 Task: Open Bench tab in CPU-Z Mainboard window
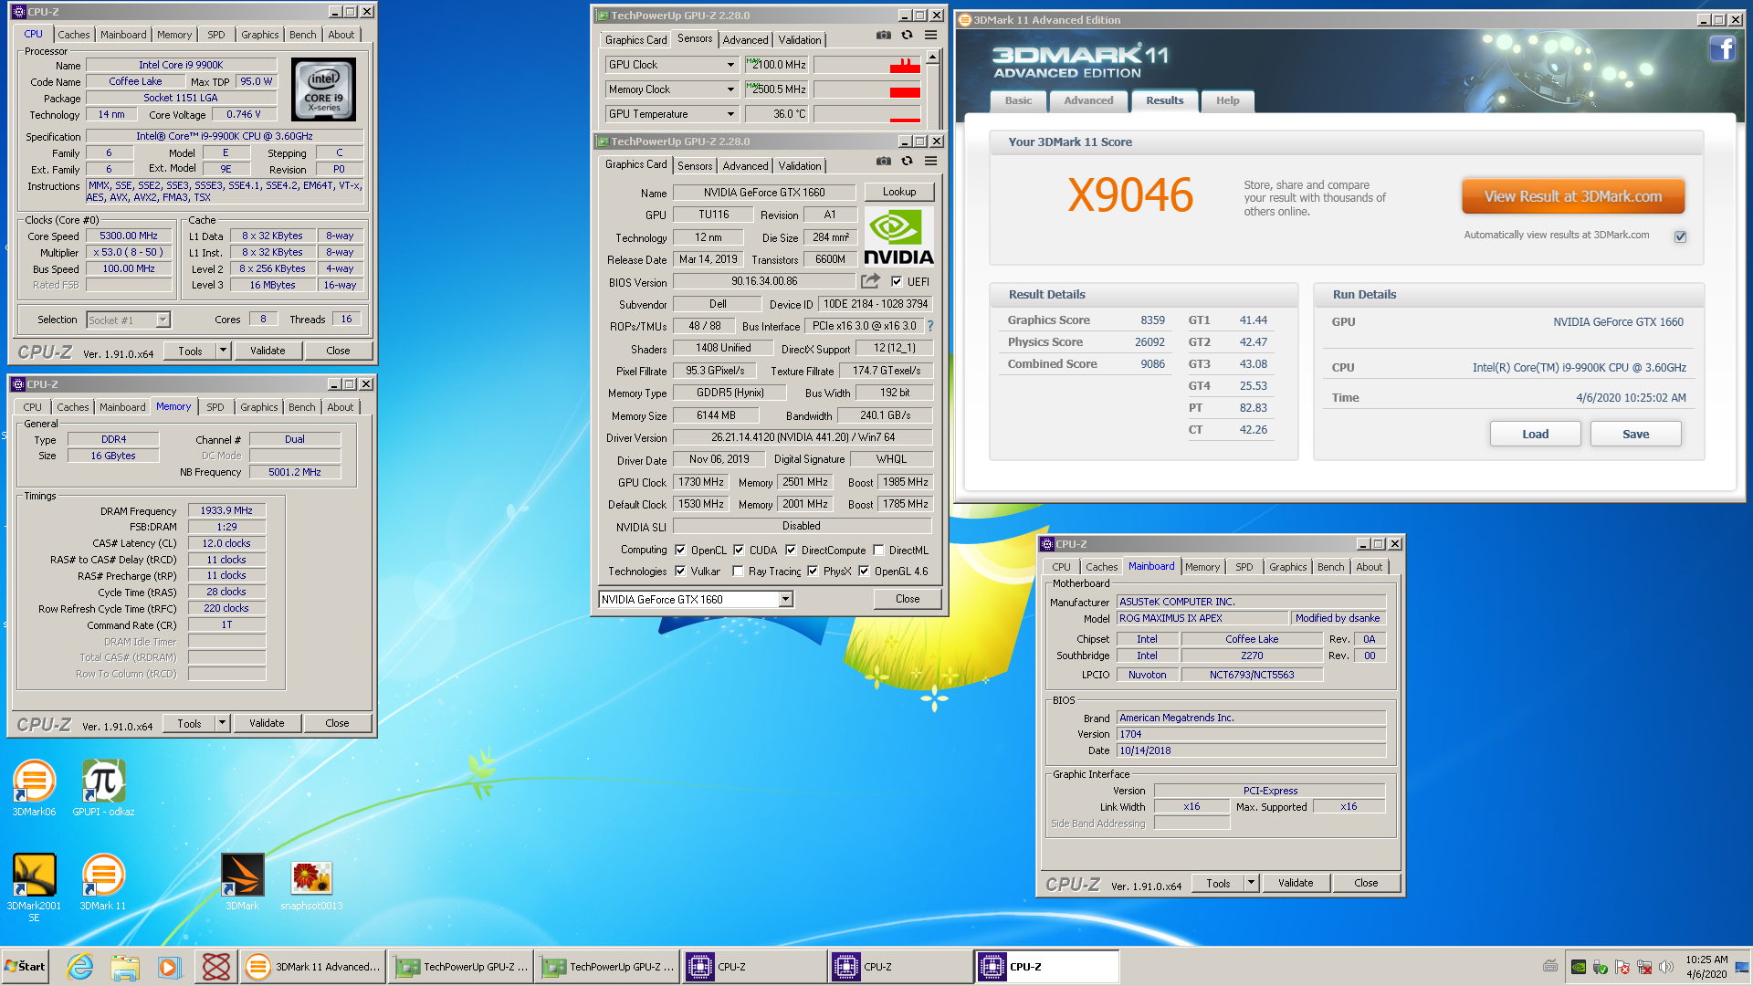[x=1330, y=567]
